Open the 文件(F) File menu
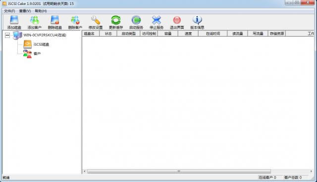317x182 pixels. [9, 11]
